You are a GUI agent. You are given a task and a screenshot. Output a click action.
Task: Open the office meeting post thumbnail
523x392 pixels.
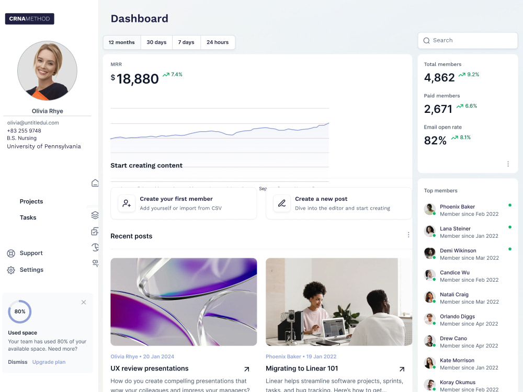339,302
